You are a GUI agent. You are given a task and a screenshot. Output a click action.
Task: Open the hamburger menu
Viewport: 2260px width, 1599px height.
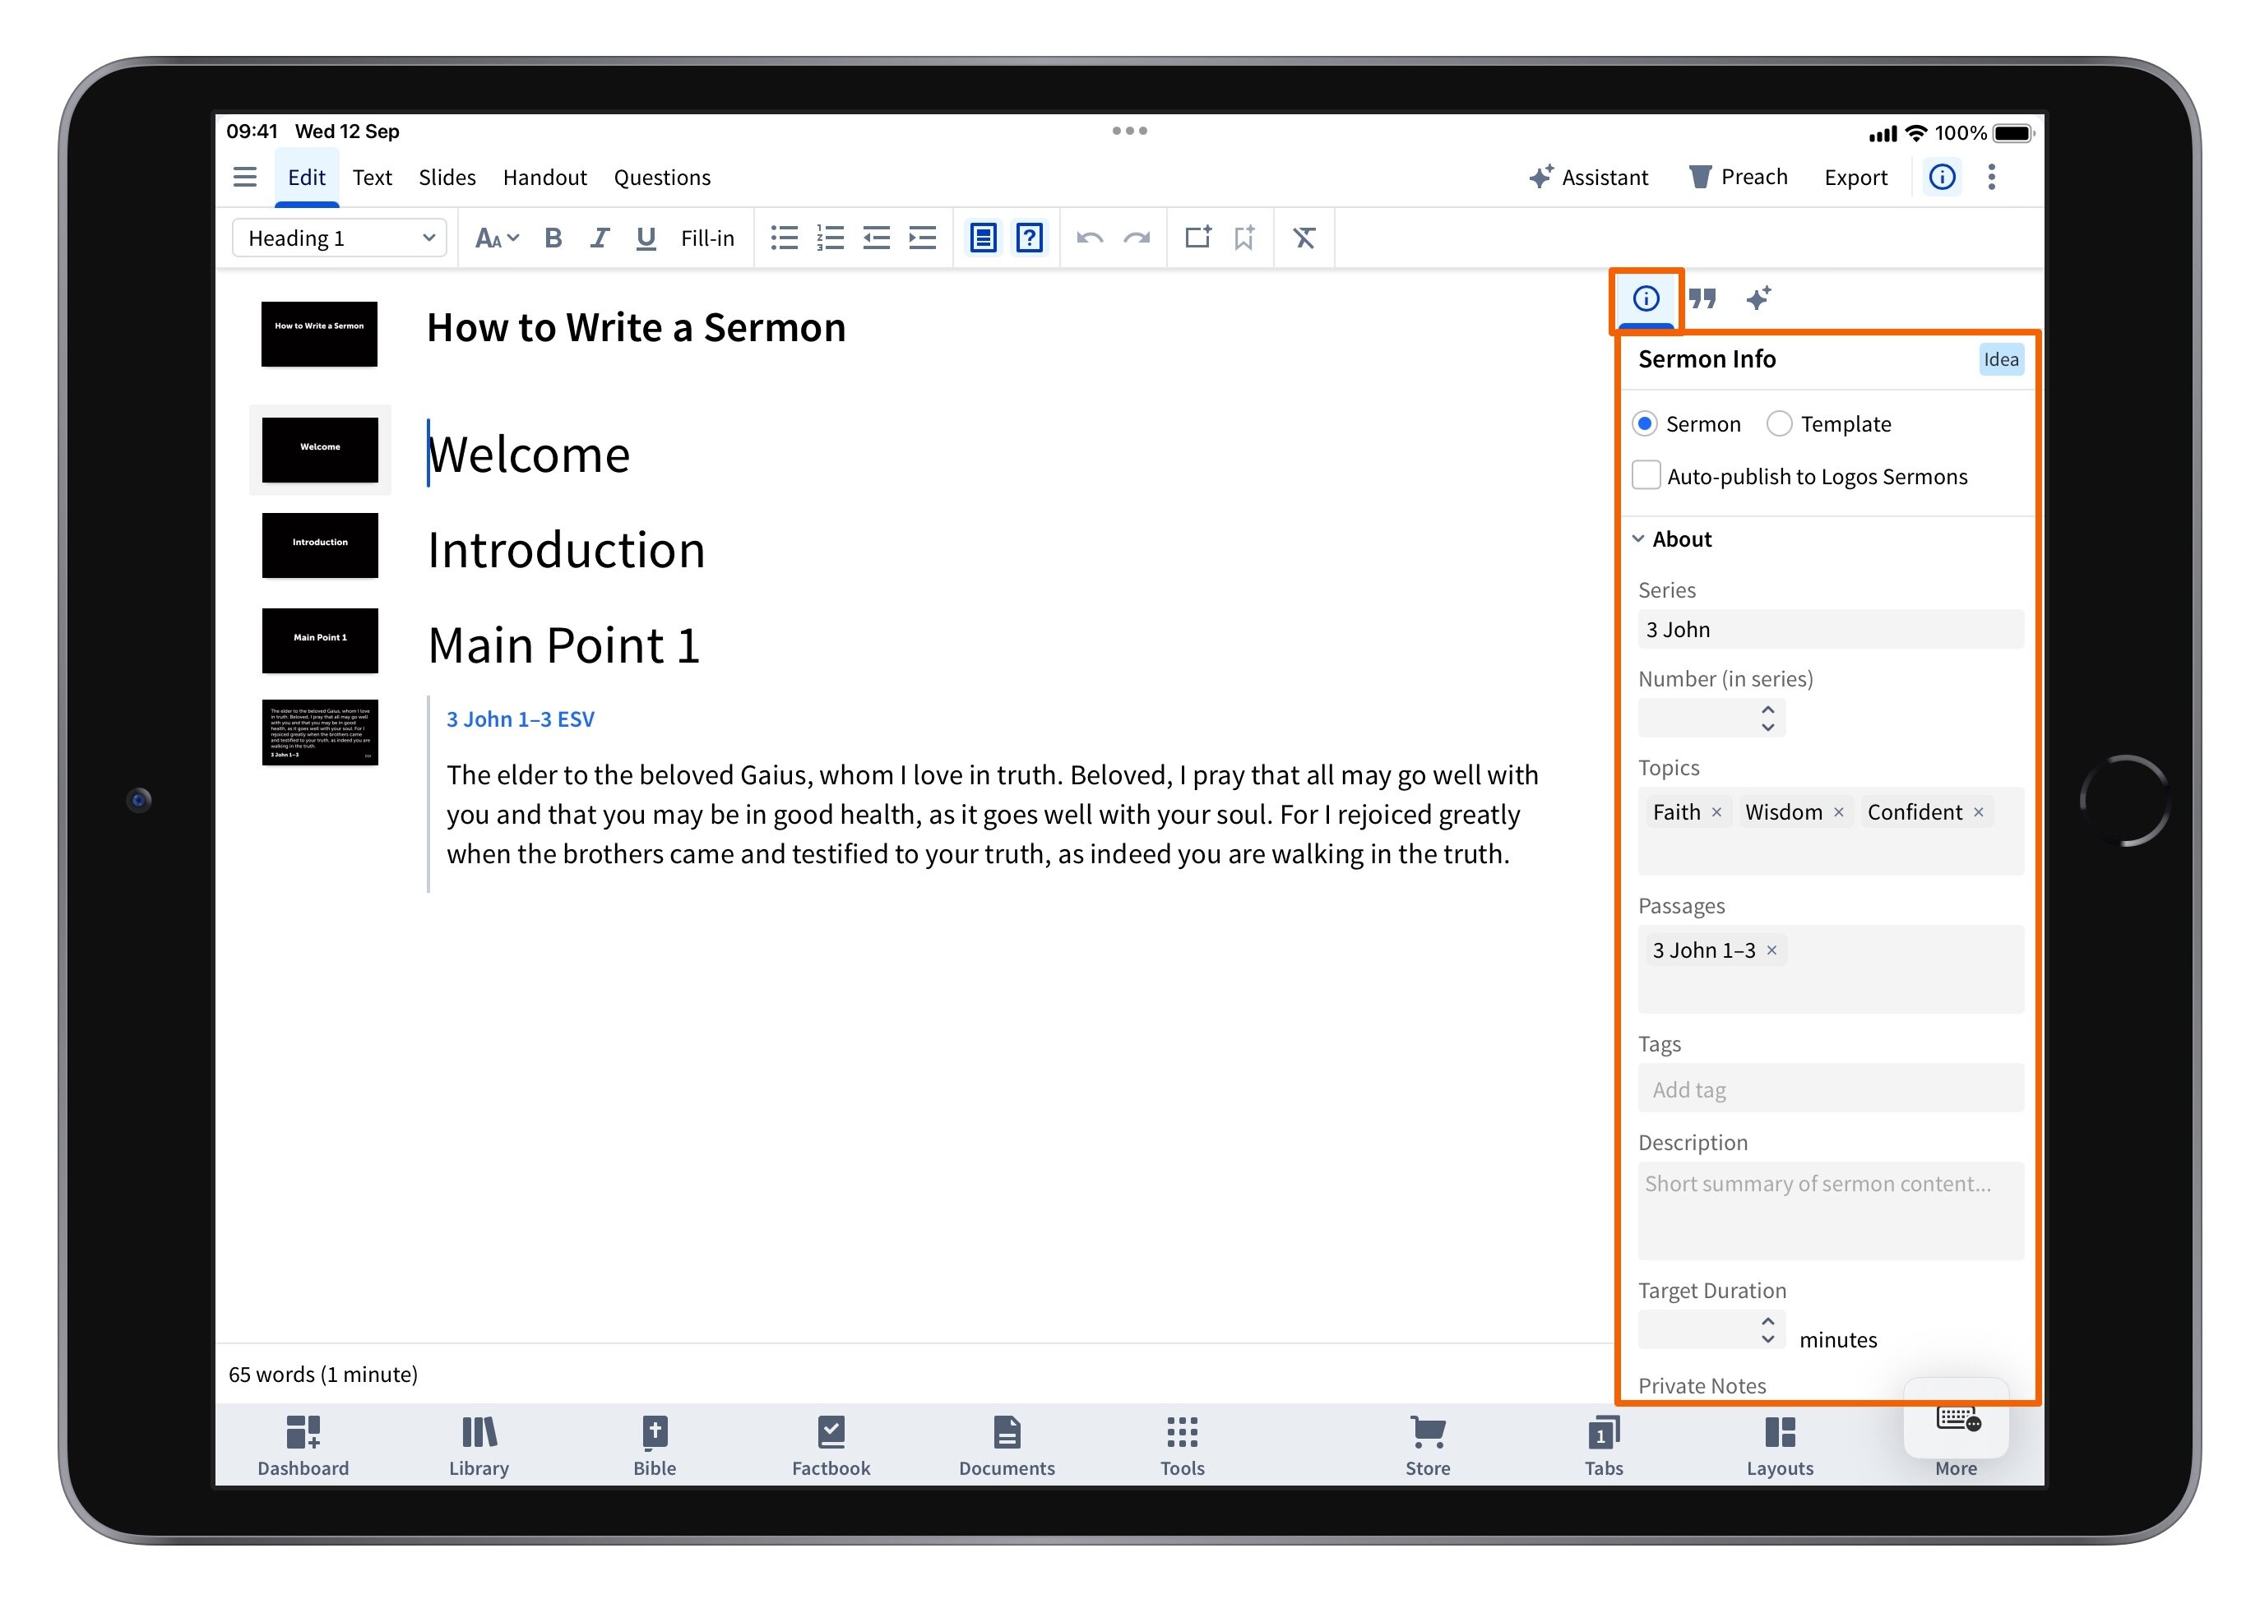[244, 178]
